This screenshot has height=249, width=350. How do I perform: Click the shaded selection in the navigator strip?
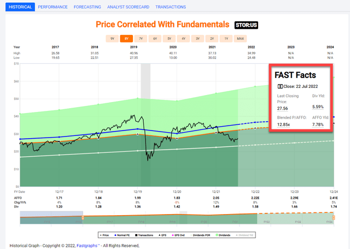(51, 217)
